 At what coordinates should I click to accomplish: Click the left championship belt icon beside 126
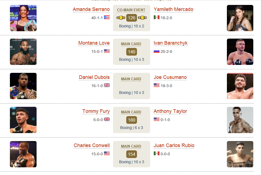click(x=121, y=18)
